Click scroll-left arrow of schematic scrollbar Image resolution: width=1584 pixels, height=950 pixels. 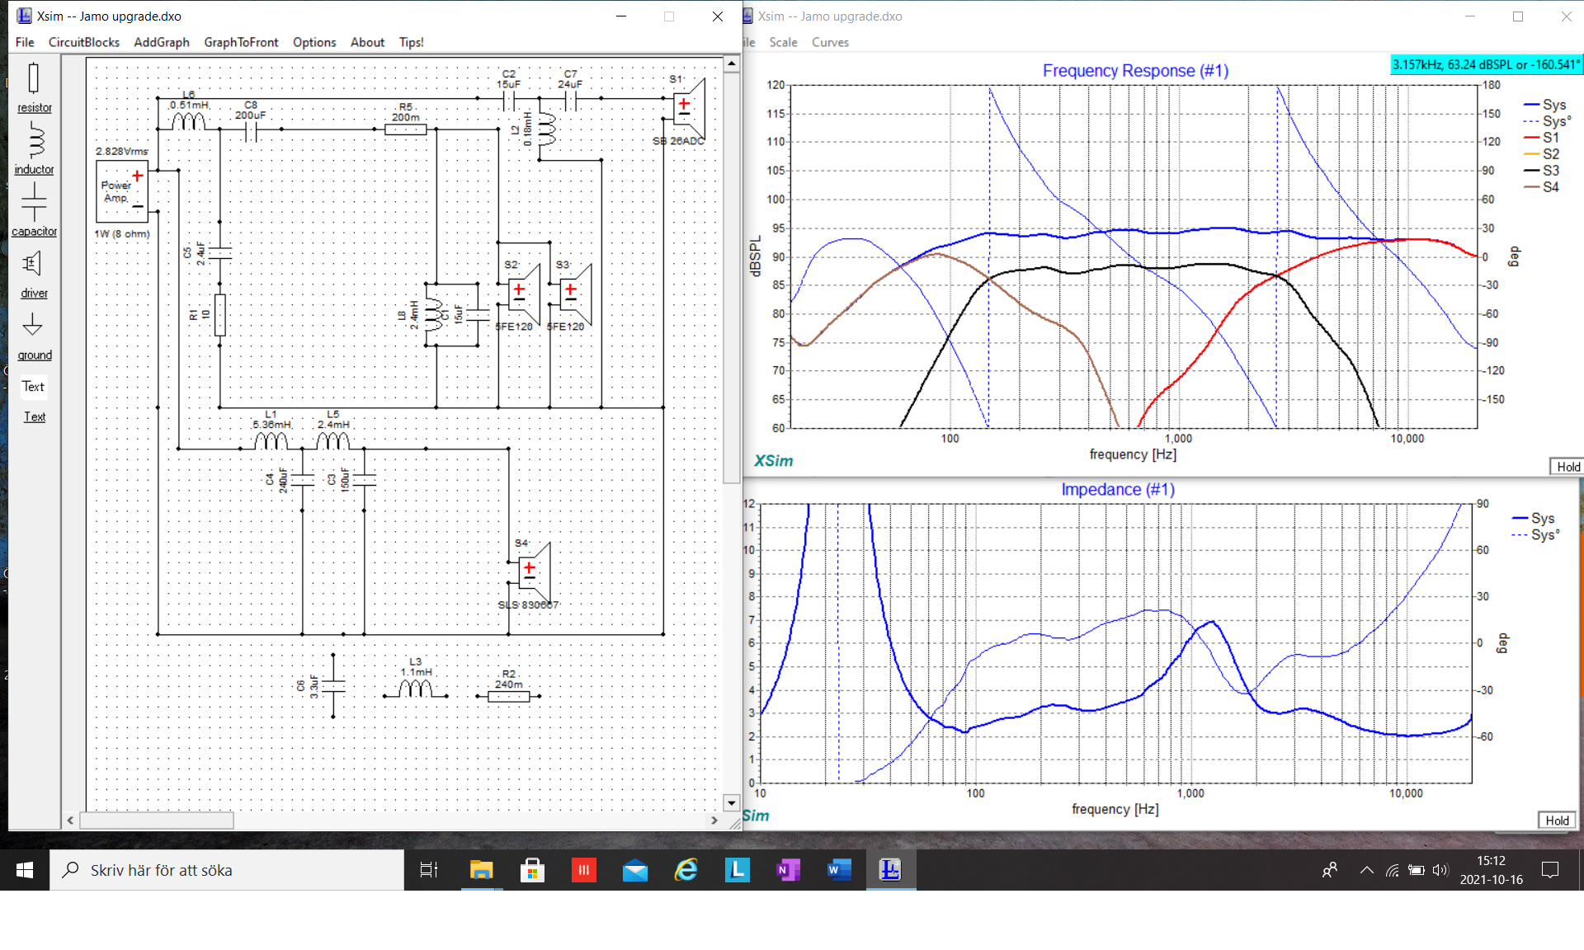71,821
